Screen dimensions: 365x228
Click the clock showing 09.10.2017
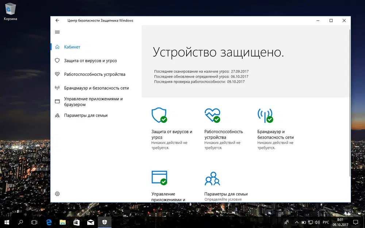(339, 222)
